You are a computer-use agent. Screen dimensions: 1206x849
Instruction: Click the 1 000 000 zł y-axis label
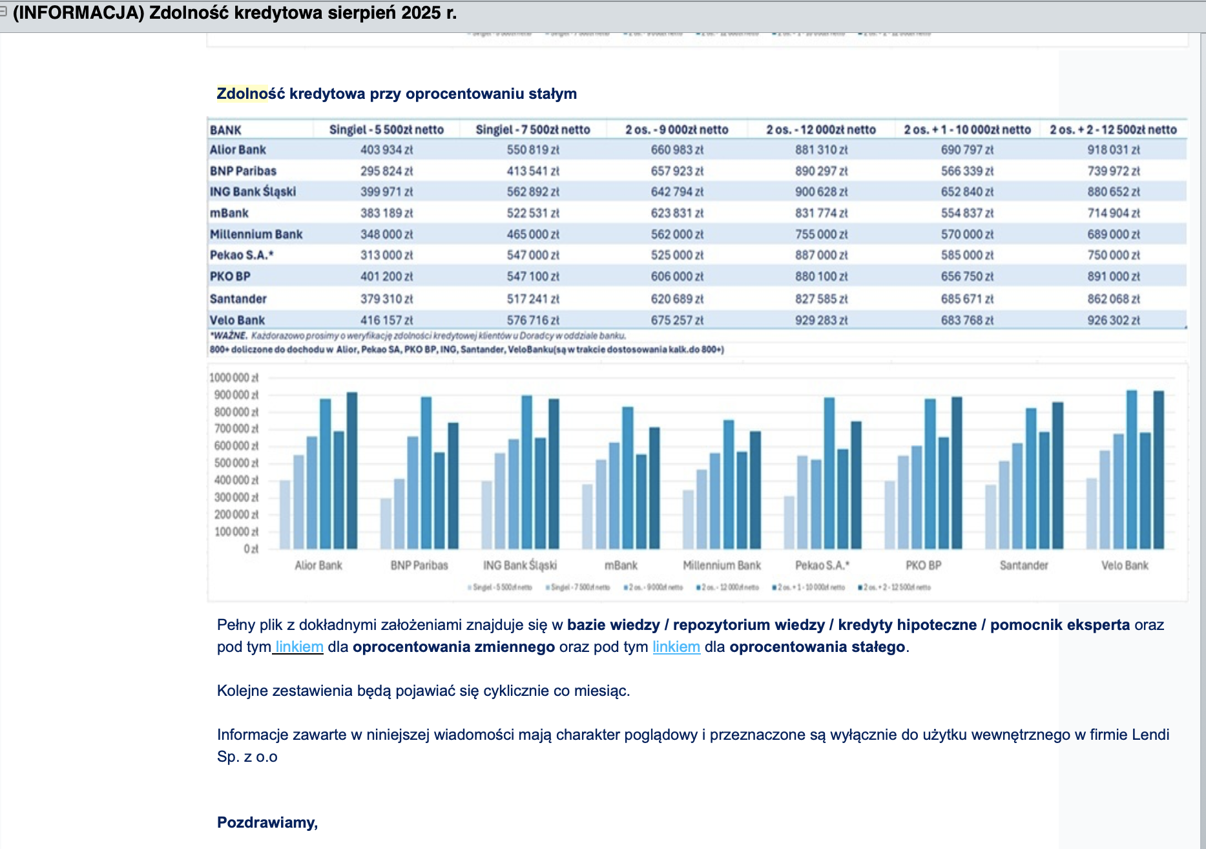[233, 378]
